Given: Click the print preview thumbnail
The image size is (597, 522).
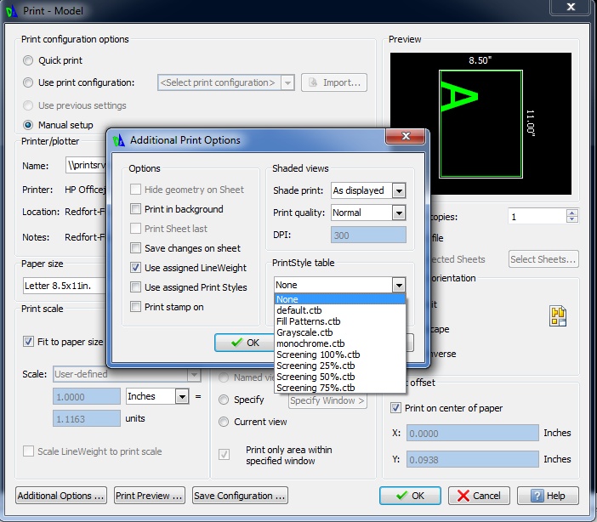Looking at the screenshot, I should click(x=480, y=123).
